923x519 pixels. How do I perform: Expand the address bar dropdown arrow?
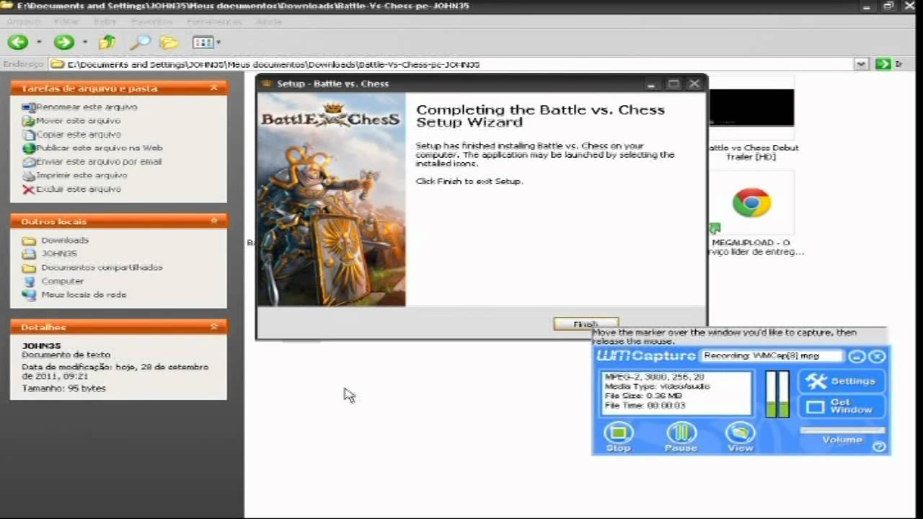[861, 64]
